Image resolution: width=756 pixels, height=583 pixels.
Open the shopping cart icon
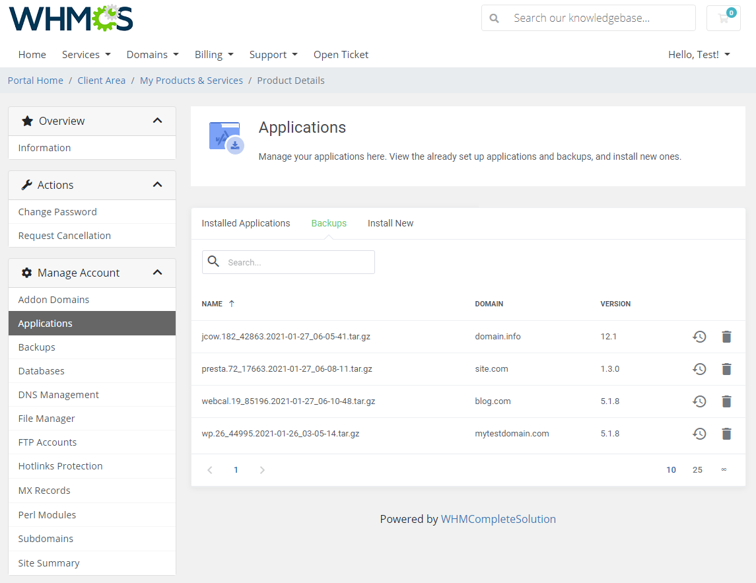point(723,18)
